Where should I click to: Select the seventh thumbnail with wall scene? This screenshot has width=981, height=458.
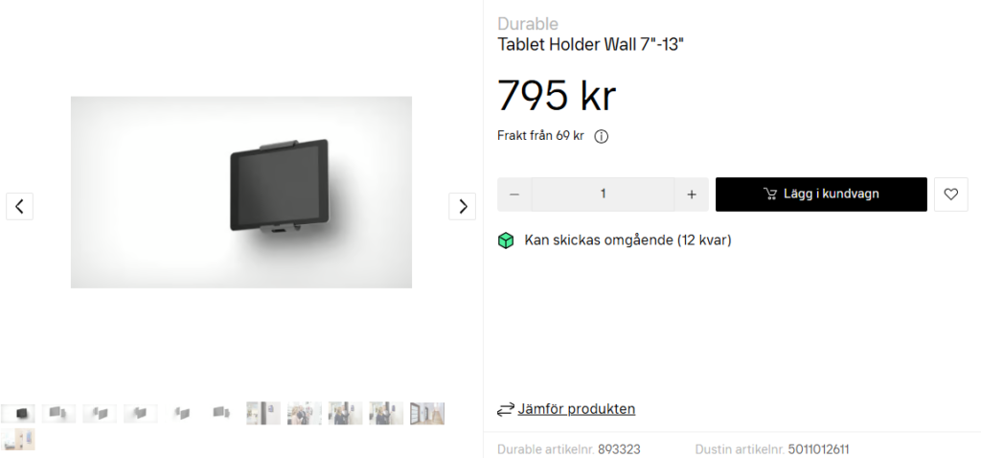pyautogui.click(x=263, y=414)
